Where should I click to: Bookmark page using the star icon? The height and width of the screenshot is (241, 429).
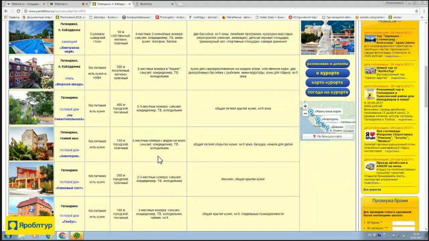pos(417,11)
